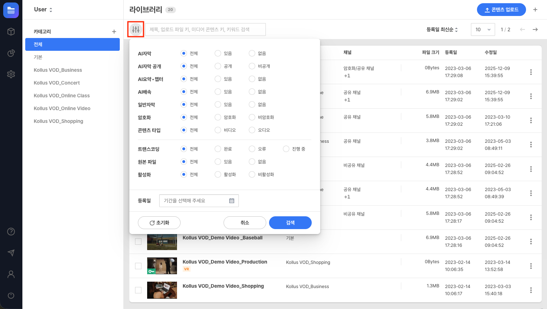The width and height of the screenshot is (547, 309).
Task: Select 있음 radio for AI자막 filter
Action: click(x=217, y=53)
